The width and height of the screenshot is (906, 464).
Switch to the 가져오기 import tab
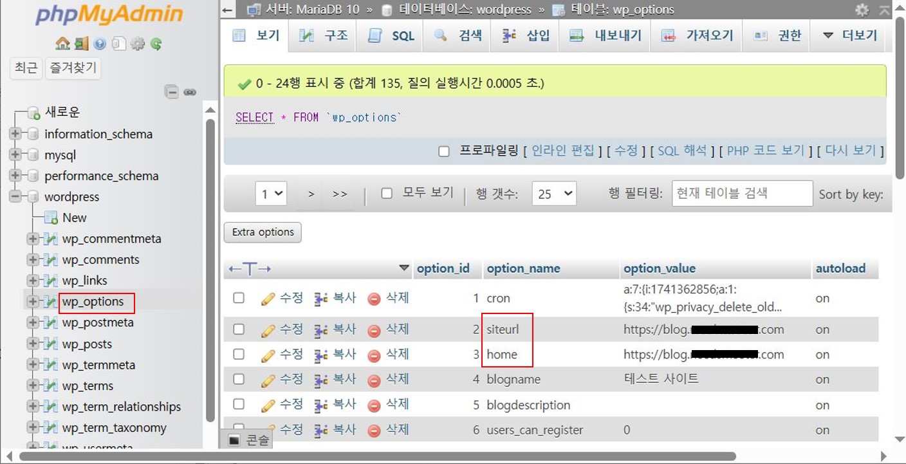697,35
